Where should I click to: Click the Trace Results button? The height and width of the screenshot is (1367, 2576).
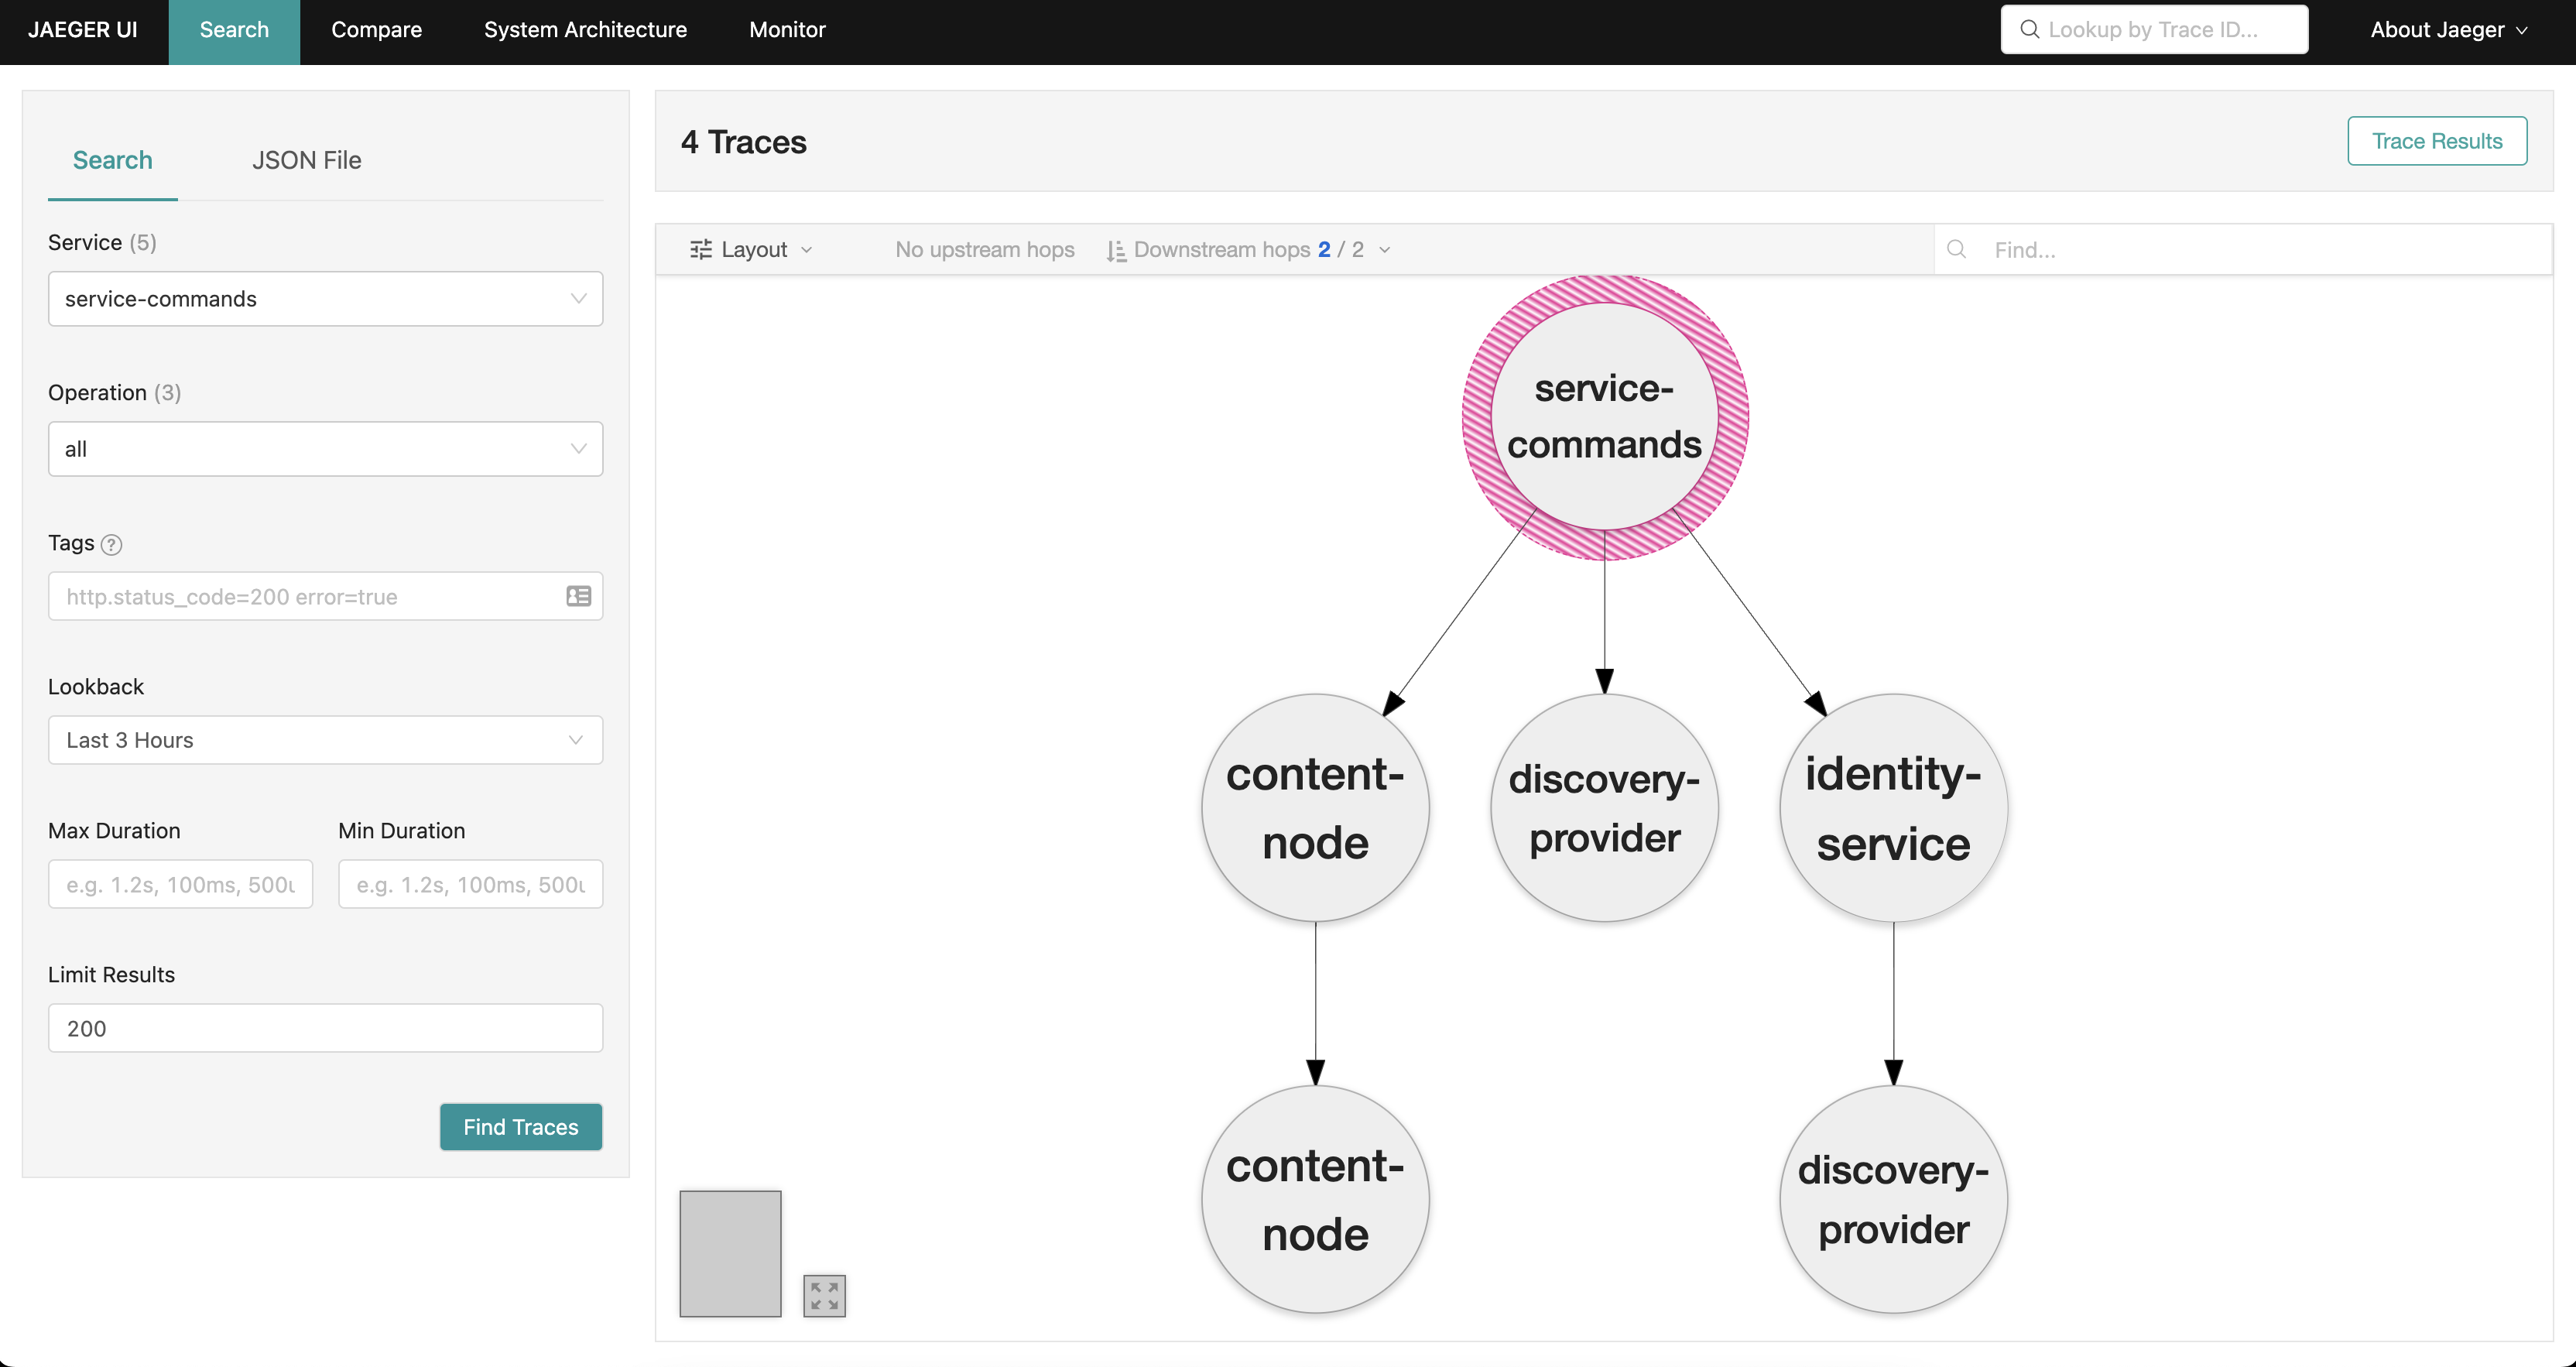[x=2436, y=141]
